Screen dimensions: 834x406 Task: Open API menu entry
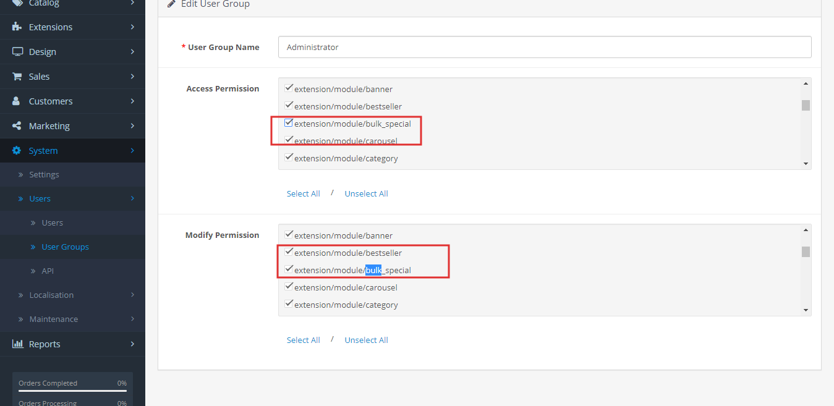[x=48, y=271]
